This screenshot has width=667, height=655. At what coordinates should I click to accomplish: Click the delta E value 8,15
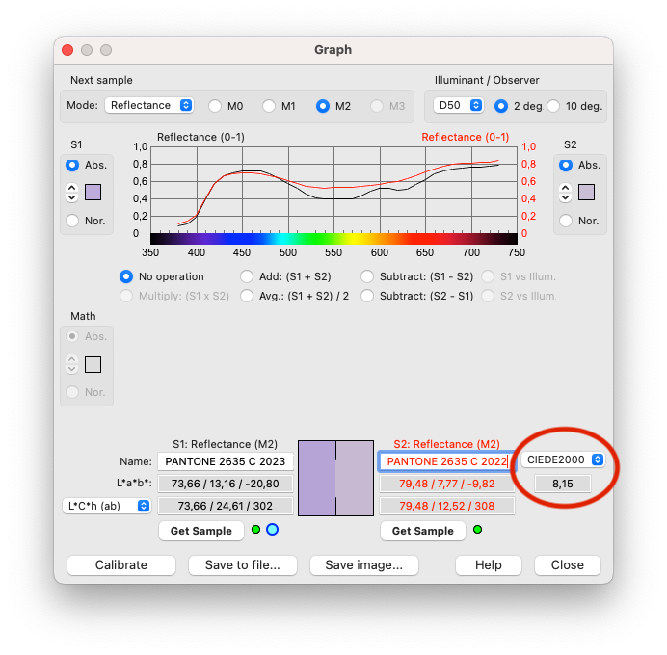tap(562, 484)
